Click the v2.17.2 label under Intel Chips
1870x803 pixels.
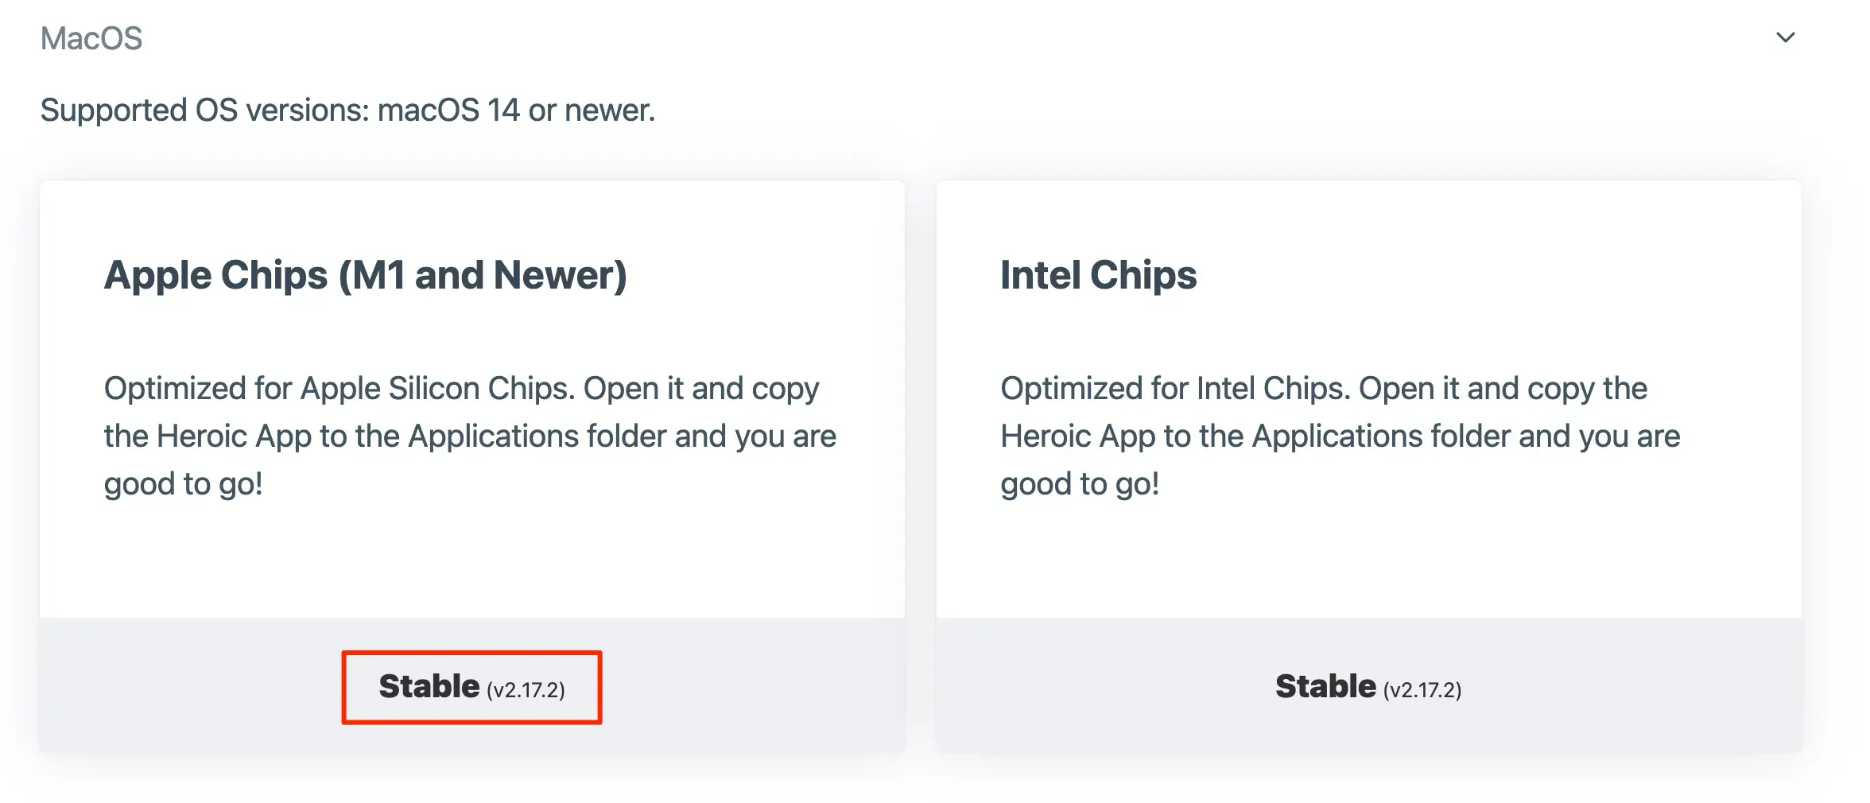coord(1422,690)
